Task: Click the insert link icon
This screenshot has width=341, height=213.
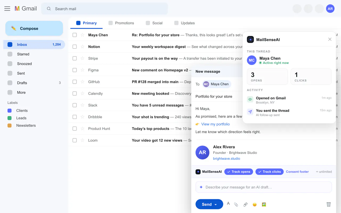Action: (245, 204)
